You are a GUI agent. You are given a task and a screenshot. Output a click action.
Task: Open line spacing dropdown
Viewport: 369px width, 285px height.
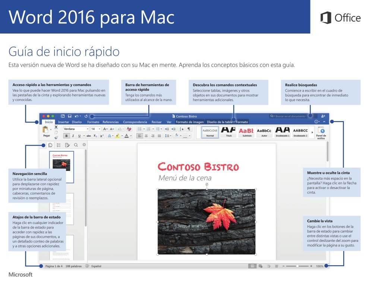pos(168,136)
